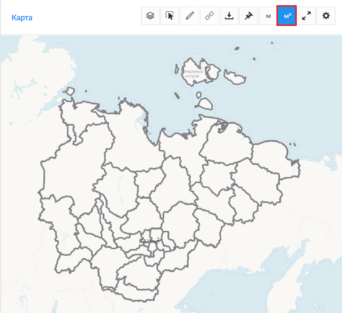
Task: Click the 0.21 км² area measurement label
Action: [149, 241]
